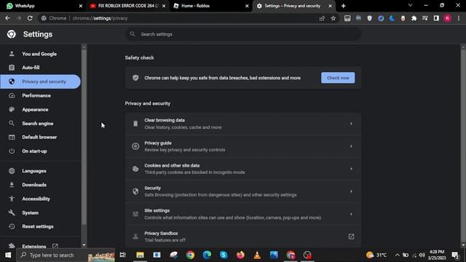Open Task View on the taskbar
Screen dimensions: 466x262
click(123, 255)
